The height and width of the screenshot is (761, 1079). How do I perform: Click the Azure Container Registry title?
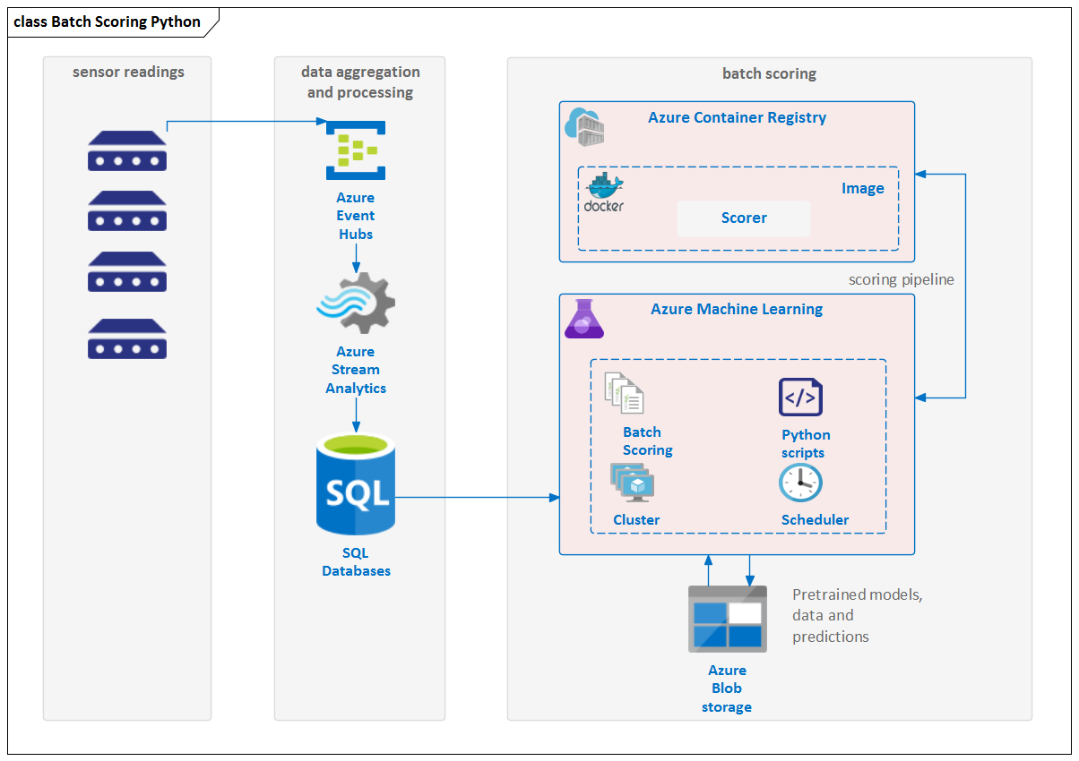coord(737,117)
